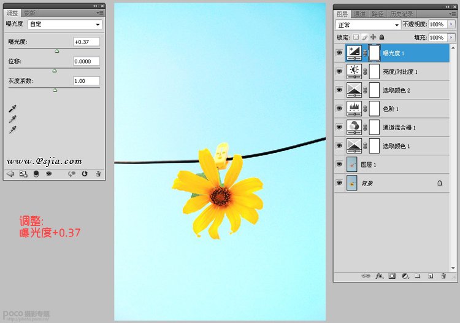Open the 正常 blend mode dropdown
This screenshot has width=460, height=323.
pyautogui.click(x=368, y=25)
